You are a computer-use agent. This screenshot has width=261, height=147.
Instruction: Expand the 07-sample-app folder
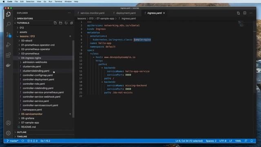tap(30, 122)
